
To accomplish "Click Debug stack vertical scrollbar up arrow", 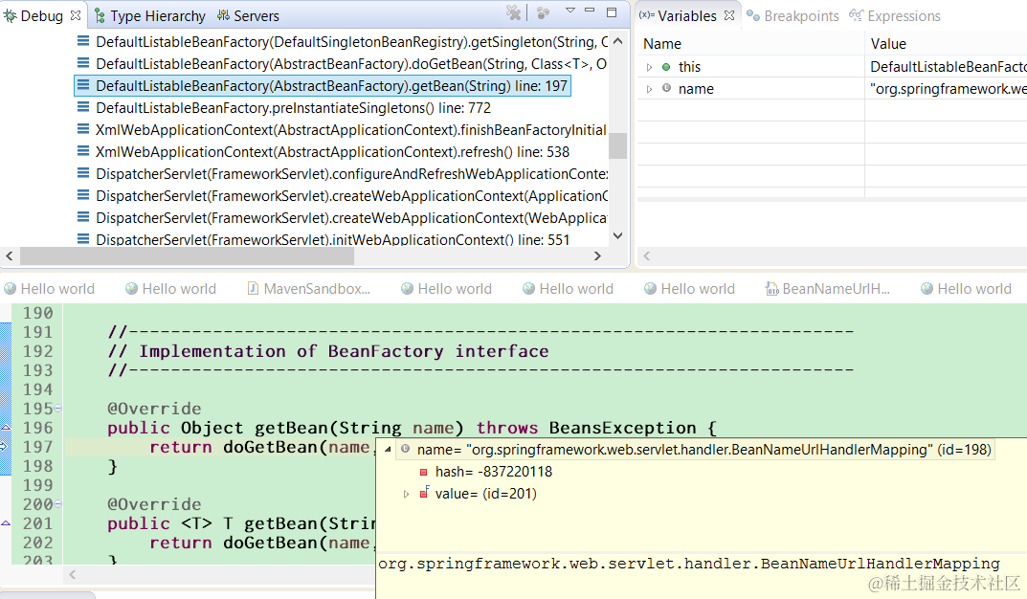I will (617, 40).
